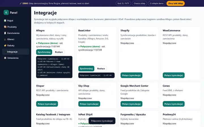Click Niepołączone status on the WooCommerce card

[169, 43]
